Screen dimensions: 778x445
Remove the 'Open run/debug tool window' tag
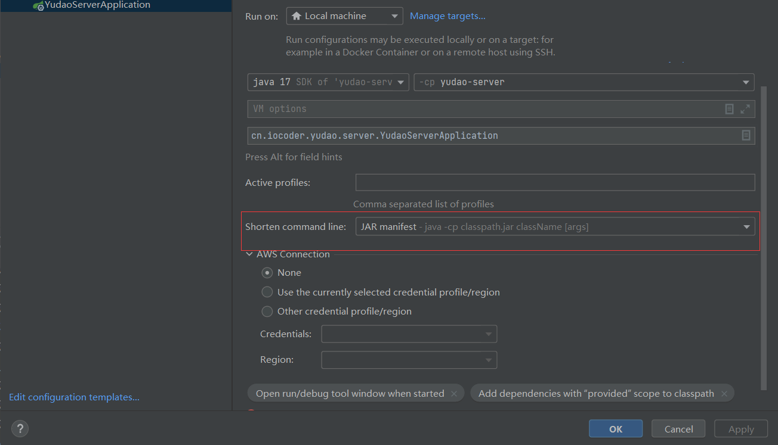click(454, 393)
